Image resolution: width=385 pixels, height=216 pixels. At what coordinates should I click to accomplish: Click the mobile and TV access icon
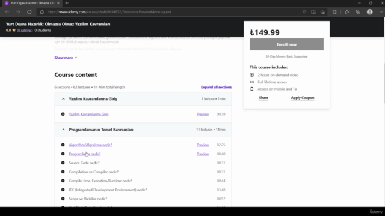point(251,89)
